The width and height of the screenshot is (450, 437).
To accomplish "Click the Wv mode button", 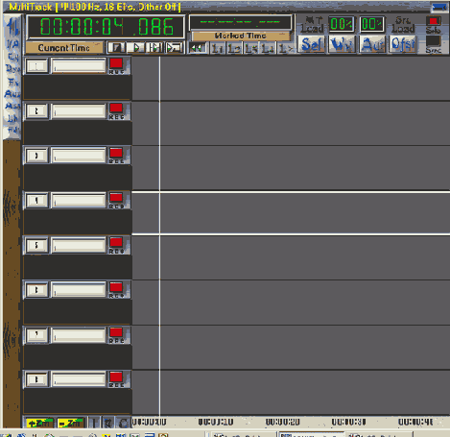I will tap(342, 44).
